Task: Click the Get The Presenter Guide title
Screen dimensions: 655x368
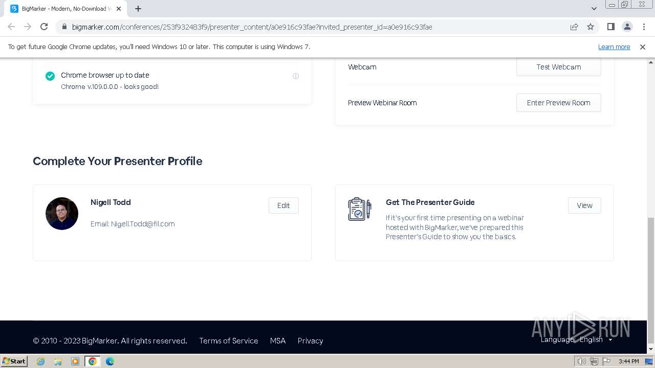Action: pos(430,202)
